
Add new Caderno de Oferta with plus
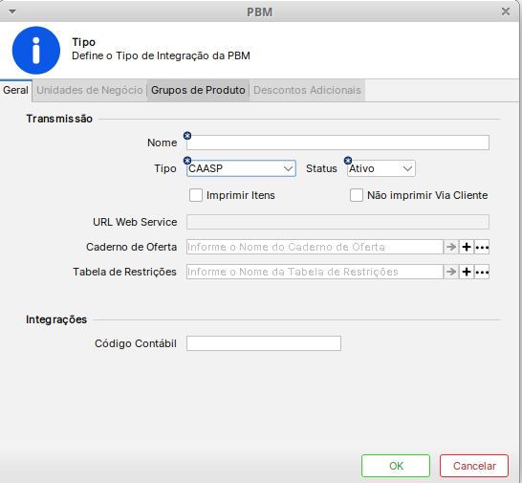pos(467,247)
